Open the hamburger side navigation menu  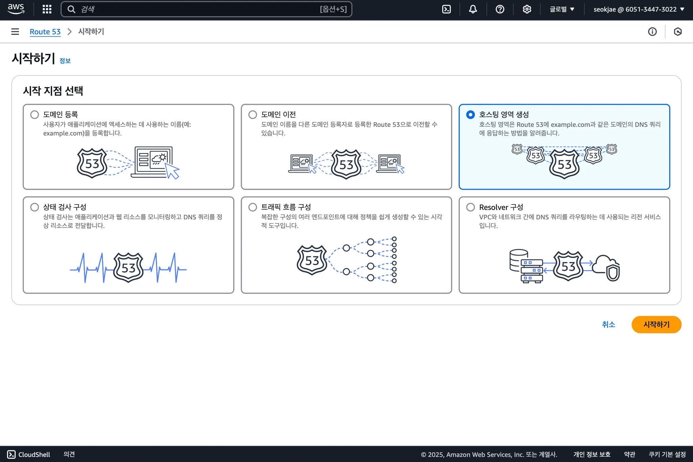[x=15, y=31]
